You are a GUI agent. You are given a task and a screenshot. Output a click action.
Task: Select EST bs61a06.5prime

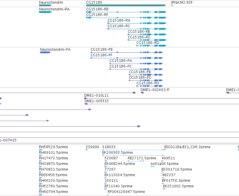(165, 164)
